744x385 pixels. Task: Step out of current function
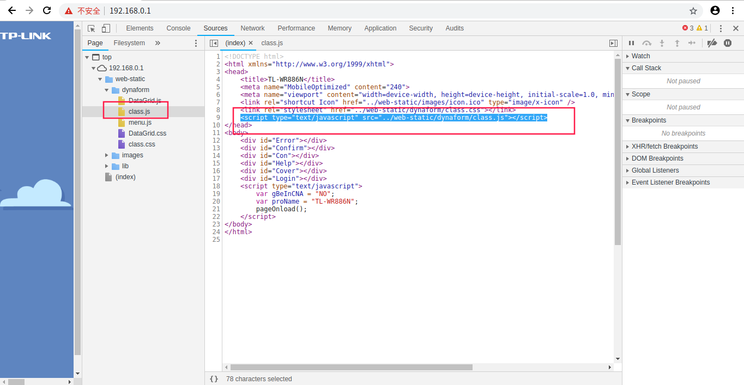pos(677,43)
